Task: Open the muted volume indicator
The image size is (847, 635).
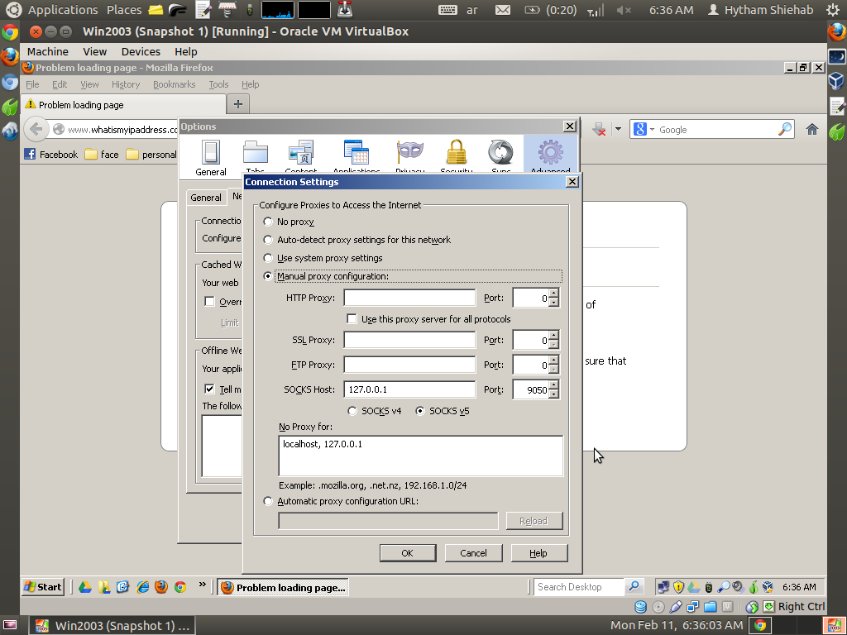Action: (x=624, y=10)
